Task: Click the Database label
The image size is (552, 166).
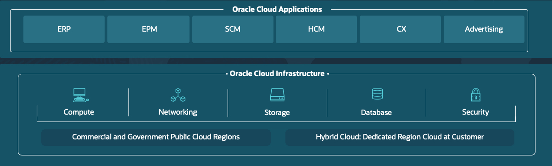Action: point(376,112)
